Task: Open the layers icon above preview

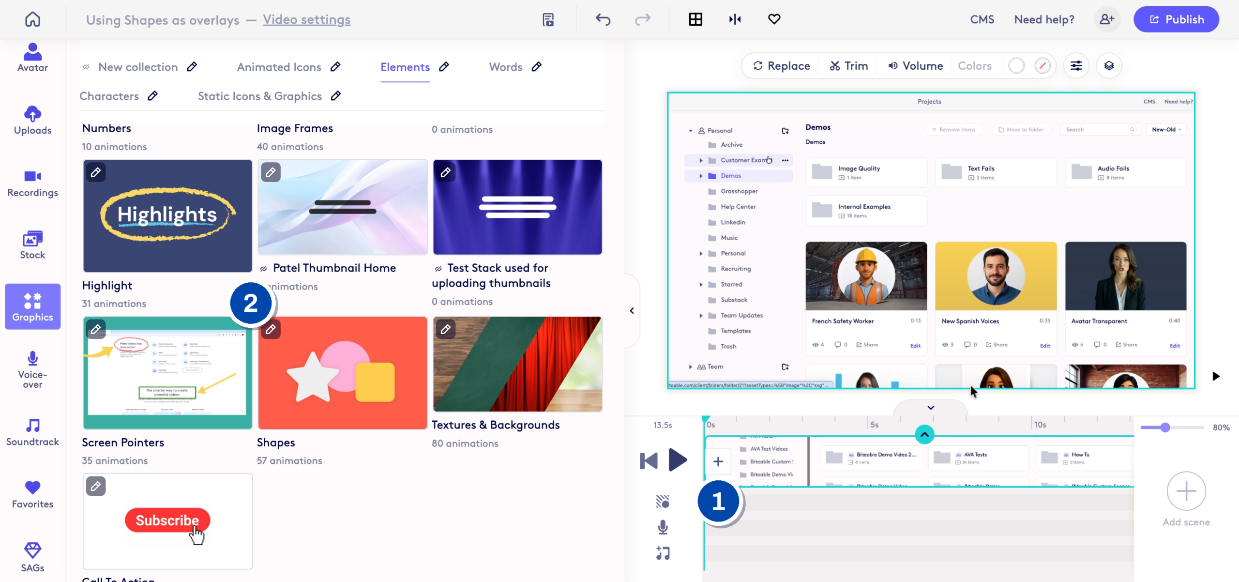Action: [1109, 66]
